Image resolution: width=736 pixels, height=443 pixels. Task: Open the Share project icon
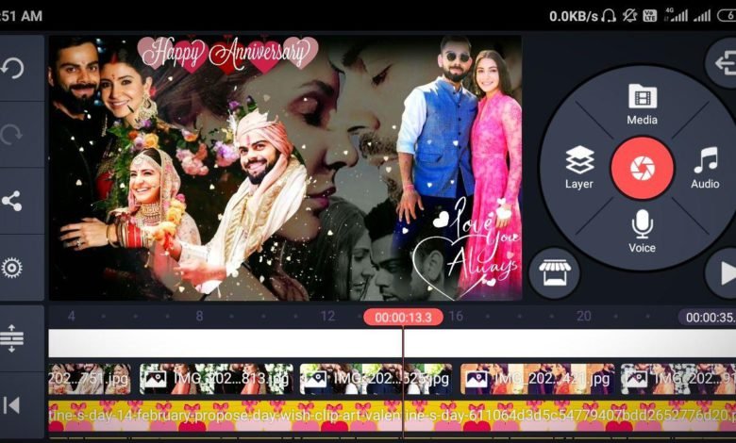pyautogui.click(x=13, y=201)
